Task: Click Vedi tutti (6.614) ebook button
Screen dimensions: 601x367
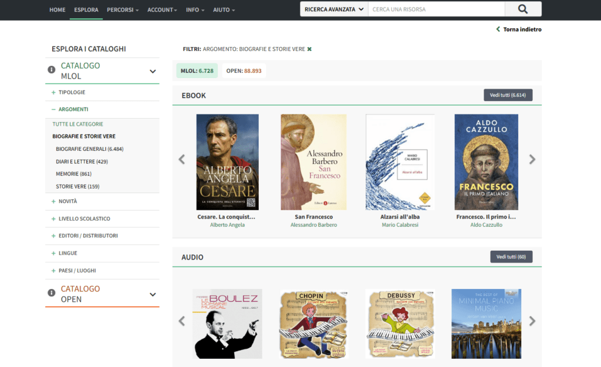Action: coord(508,95)
